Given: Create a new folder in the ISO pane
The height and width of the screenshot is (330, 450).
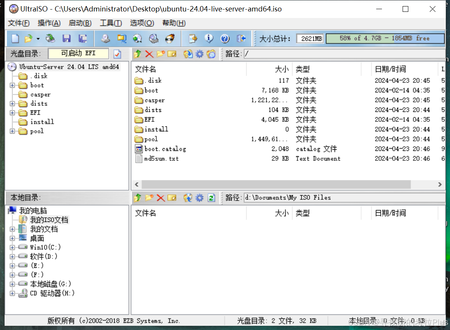Looking at the screenshot, I should 161,54.
